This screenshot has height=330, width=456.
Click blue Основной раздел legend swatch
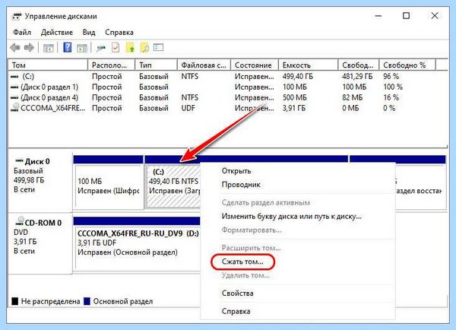[87, 301]
